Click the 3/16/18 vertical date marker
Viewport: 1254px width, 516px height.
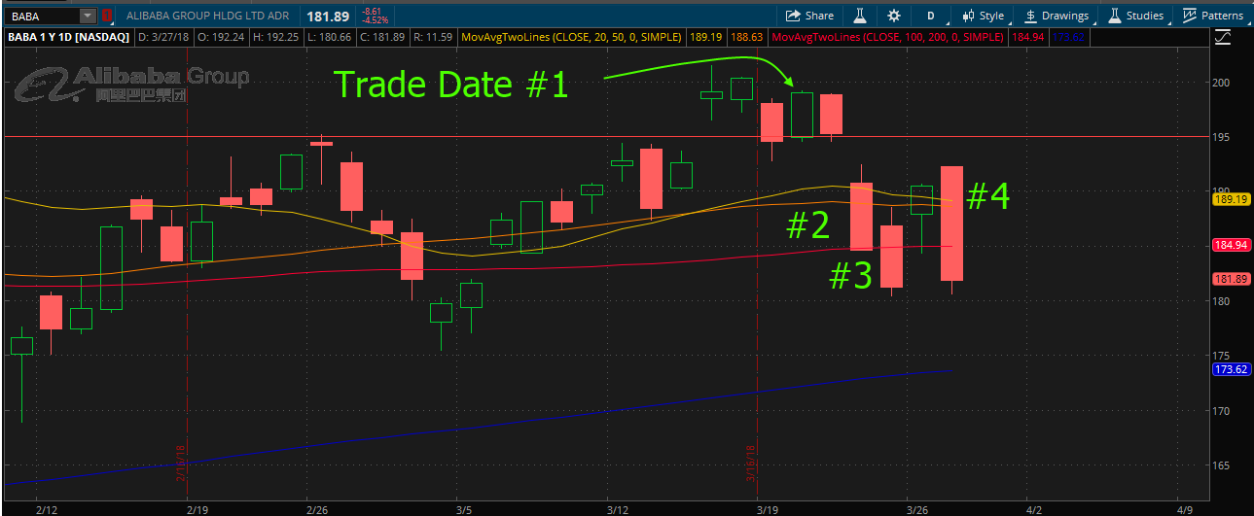751,463
